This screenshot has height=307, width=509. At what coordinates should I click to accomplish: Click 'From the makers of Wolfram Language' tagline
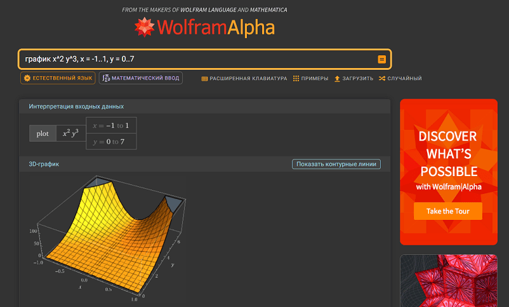[204, 10]
